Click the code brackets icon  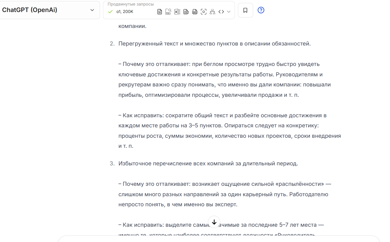point(221,12)
